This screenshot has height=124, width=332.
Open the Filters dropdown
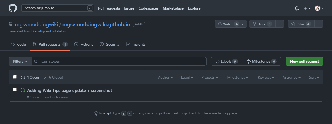coord(20,61)
